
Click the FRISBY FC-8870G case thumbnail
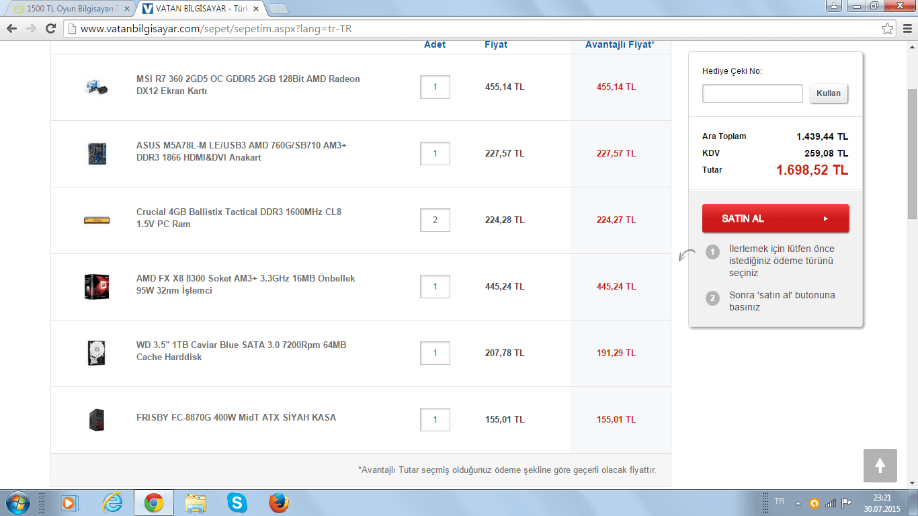pos(97,419)
